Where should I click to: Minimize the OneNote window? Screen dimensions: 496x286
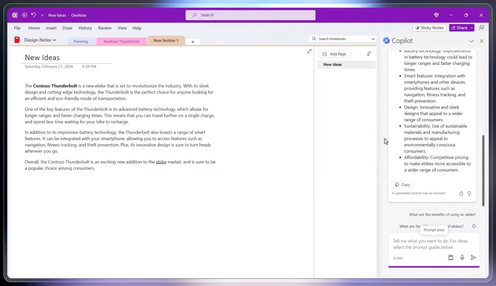click(x=451, y=15)
